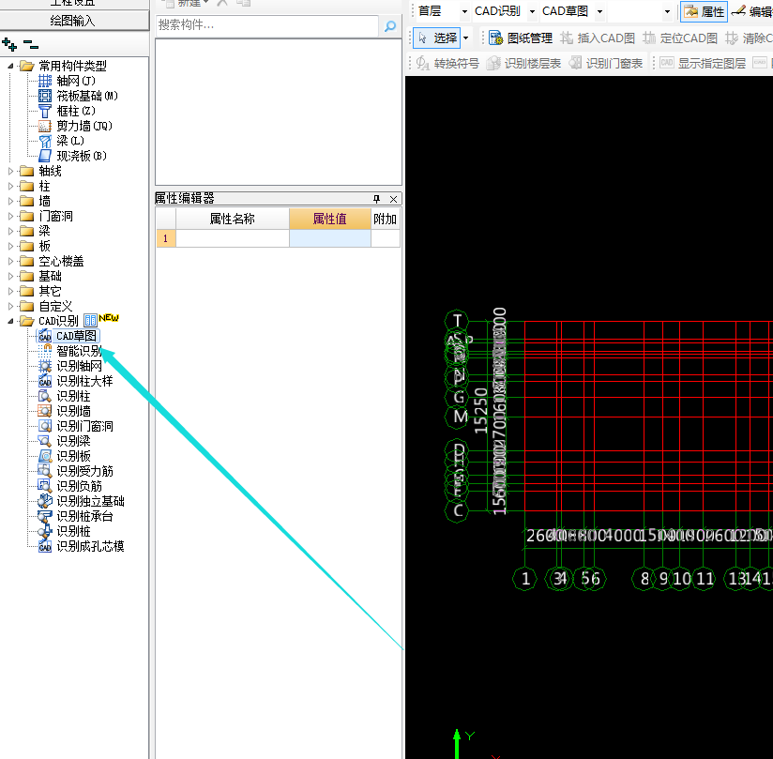Activate the 选择 tool
The image size is (773, 759).
pyautogui.click(x=437, y=38)
